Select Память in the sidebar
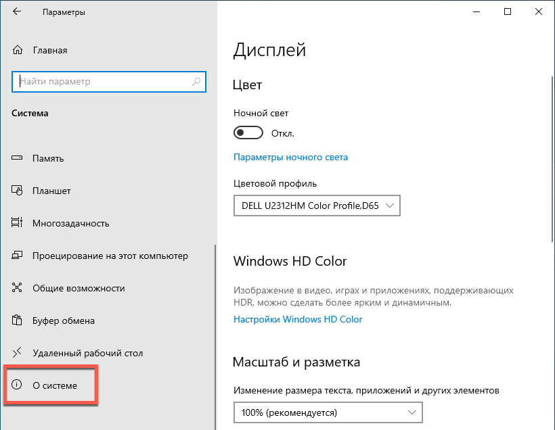The width and height of the screenshot is (555, 430). click(48, 158)
